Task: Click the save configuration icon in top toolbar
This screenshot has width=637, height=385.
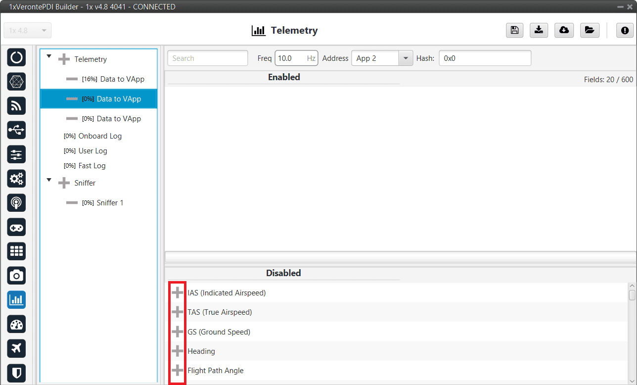Action: pos(514,30)
